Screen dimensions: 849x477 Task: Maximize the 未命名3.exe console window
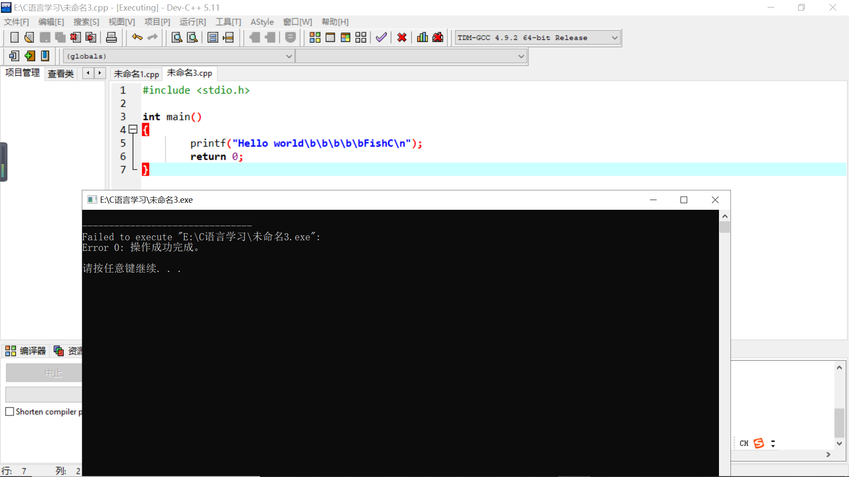tap(684, 200)
